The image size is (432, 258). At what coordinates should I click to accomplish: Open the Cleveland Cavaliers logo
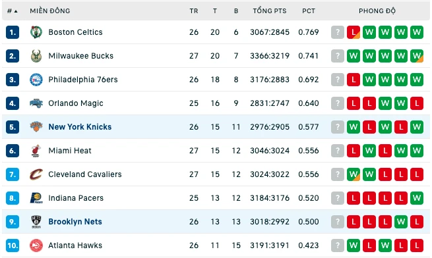[x=36, y=174]
